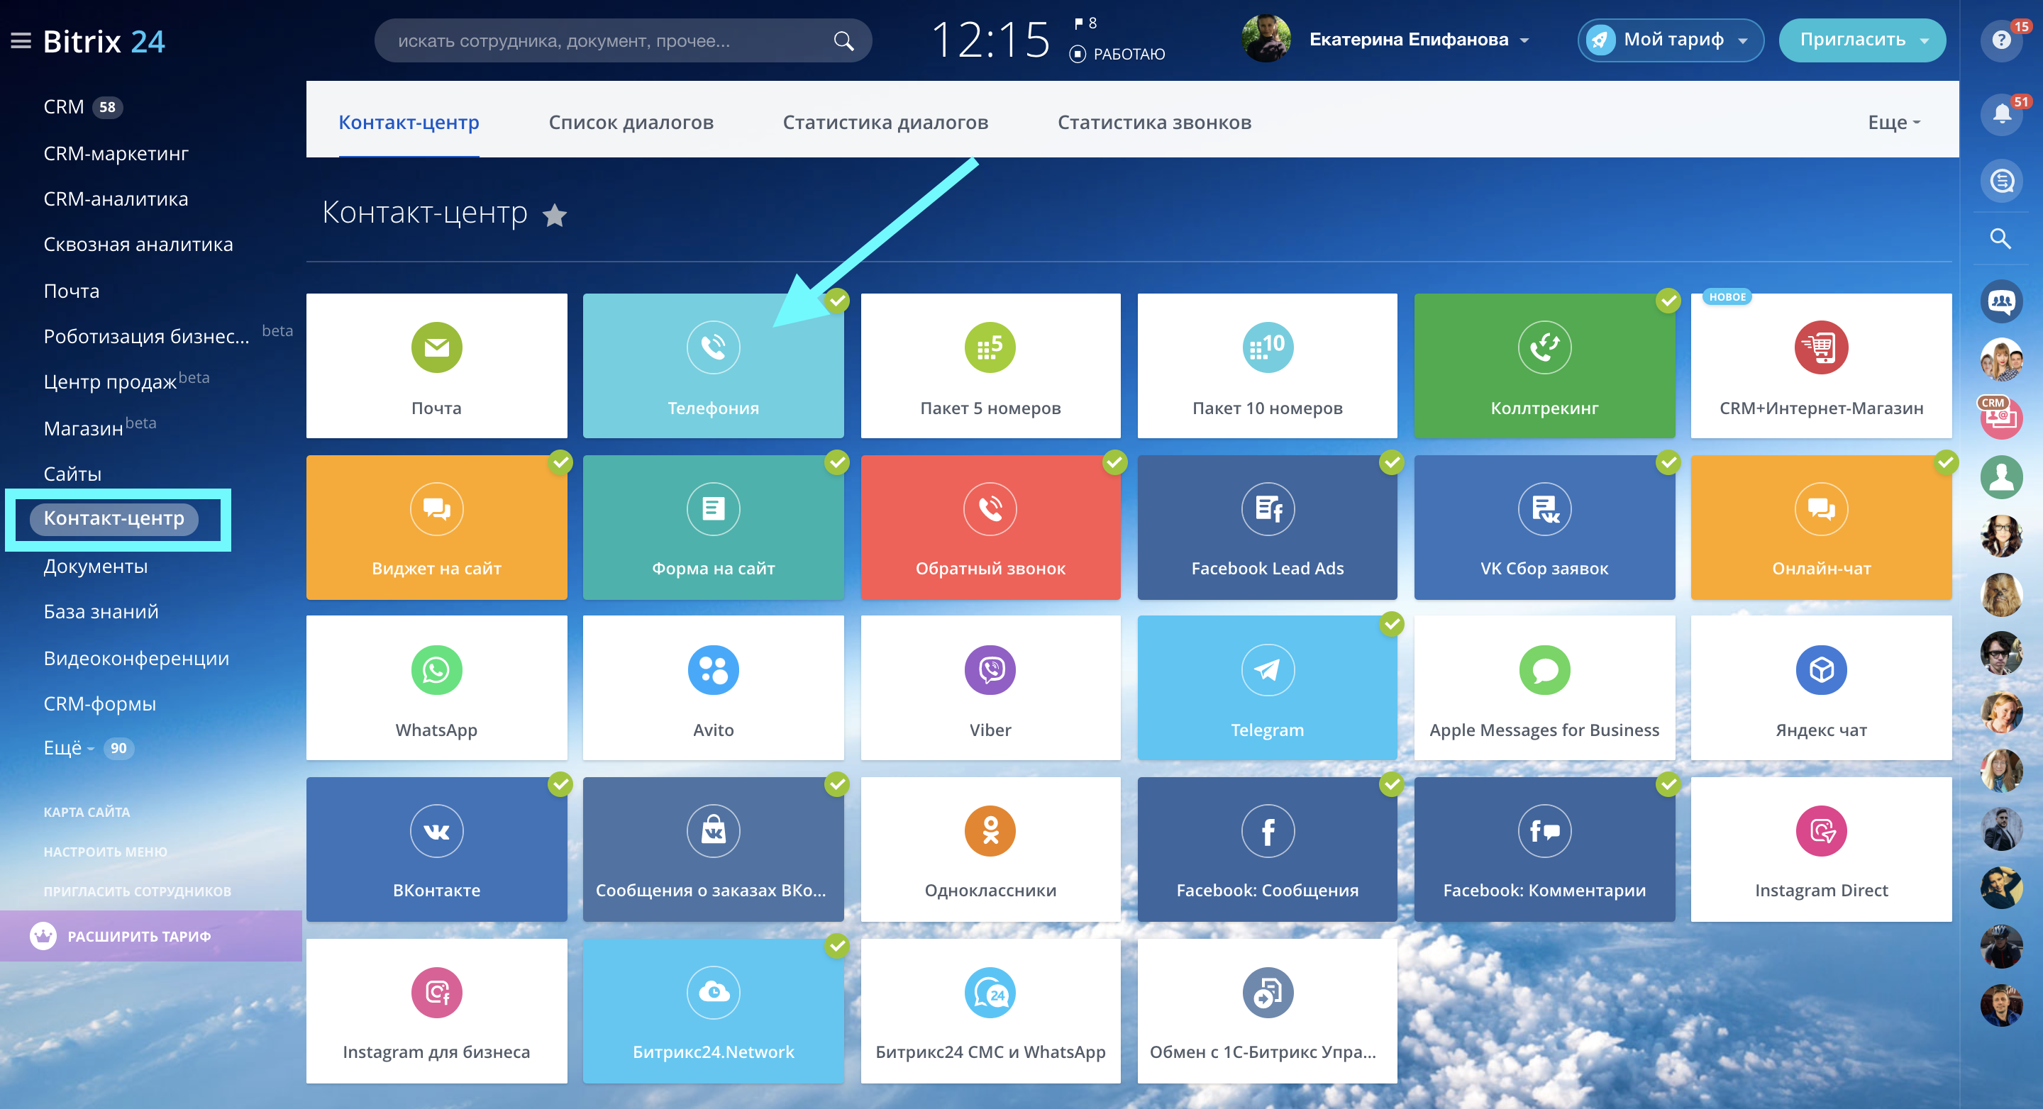2043x1109 pixels.
Task: Open Facebook: Комментарии tile
Action: (x=1544, y=849)
